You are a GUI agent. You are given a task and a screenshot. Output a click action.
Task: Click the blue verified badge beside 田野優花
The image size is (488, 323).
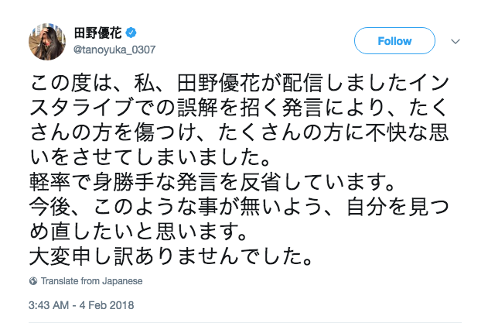tap(131, 33)
